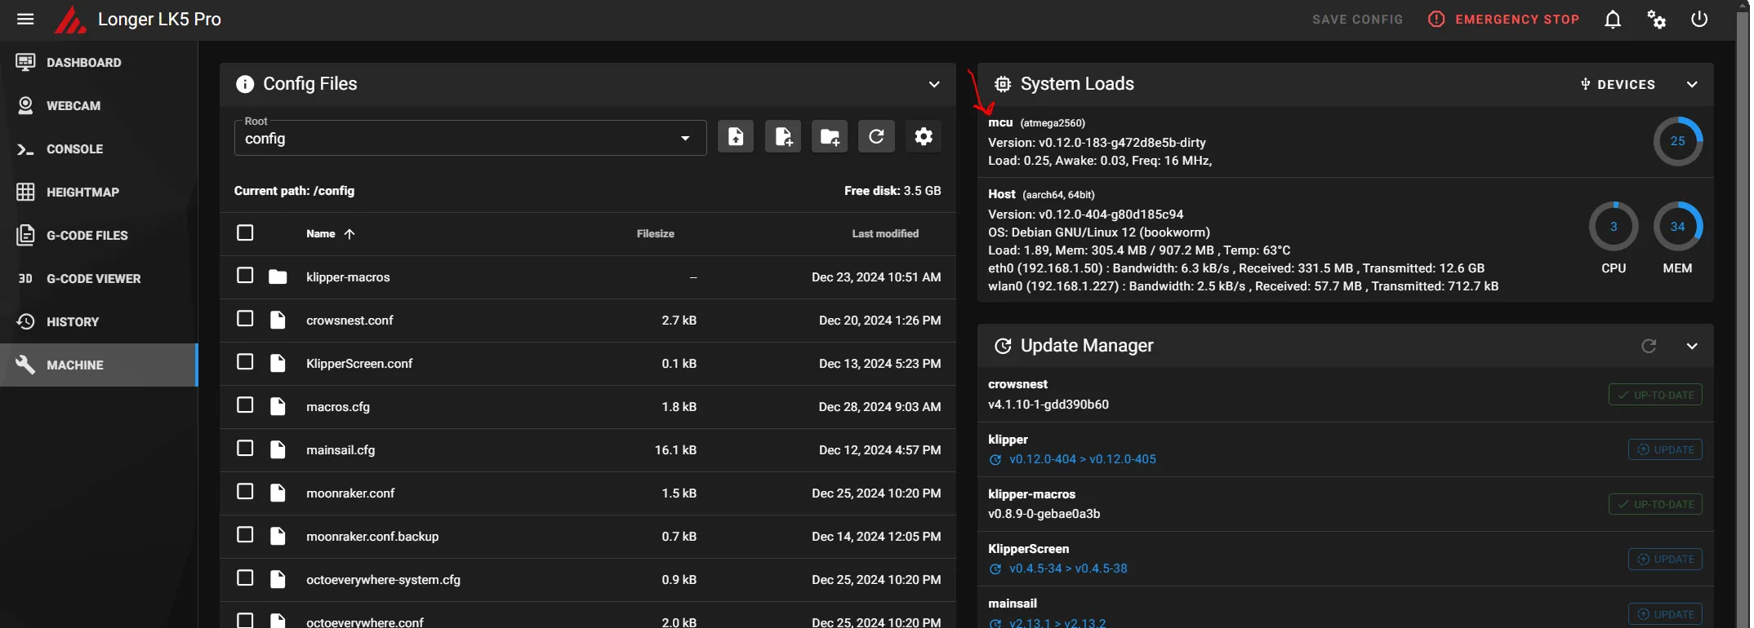Refresh the Update Manager panel

pos(1648,346)
